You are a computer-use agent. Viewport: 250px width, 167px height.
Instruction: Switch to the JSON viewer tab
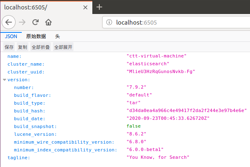pos(11,37)
